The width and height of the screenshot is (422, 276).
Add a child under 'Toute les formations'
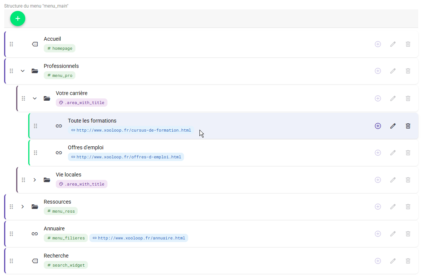click(x=377, y=126)
